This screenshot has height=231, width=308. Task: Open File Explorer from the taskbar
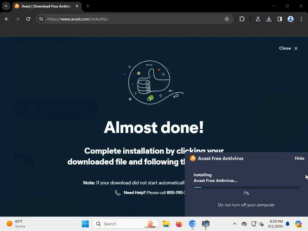[x=166, y=224]
